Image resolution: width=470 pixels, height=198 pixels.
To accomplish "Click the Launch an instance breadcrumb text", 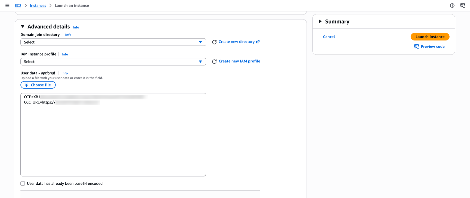I will click(72, 5).
